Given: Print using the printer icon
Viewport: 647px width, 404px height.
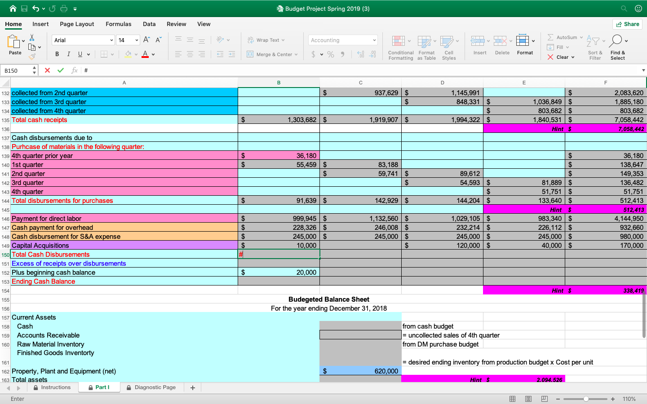Looking at the screenshot, I should 64,9.
